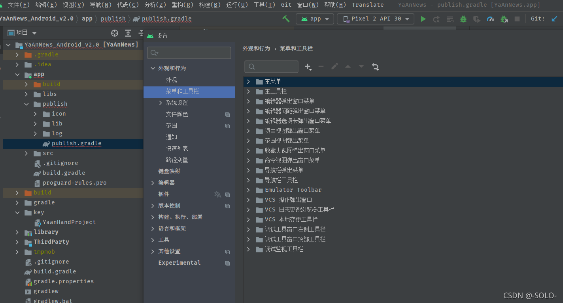This screenshot has width=563, height=303.
Task: Click the project-level icon beside 文件颜色
Action: coord(227,114)
